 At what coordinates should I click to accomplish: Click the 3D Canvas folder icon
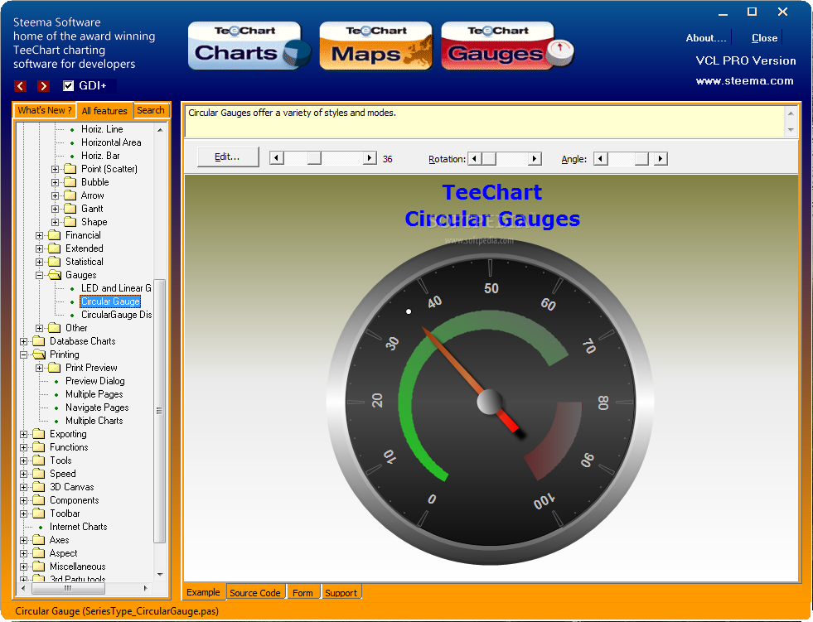click(x=39, y=487)
